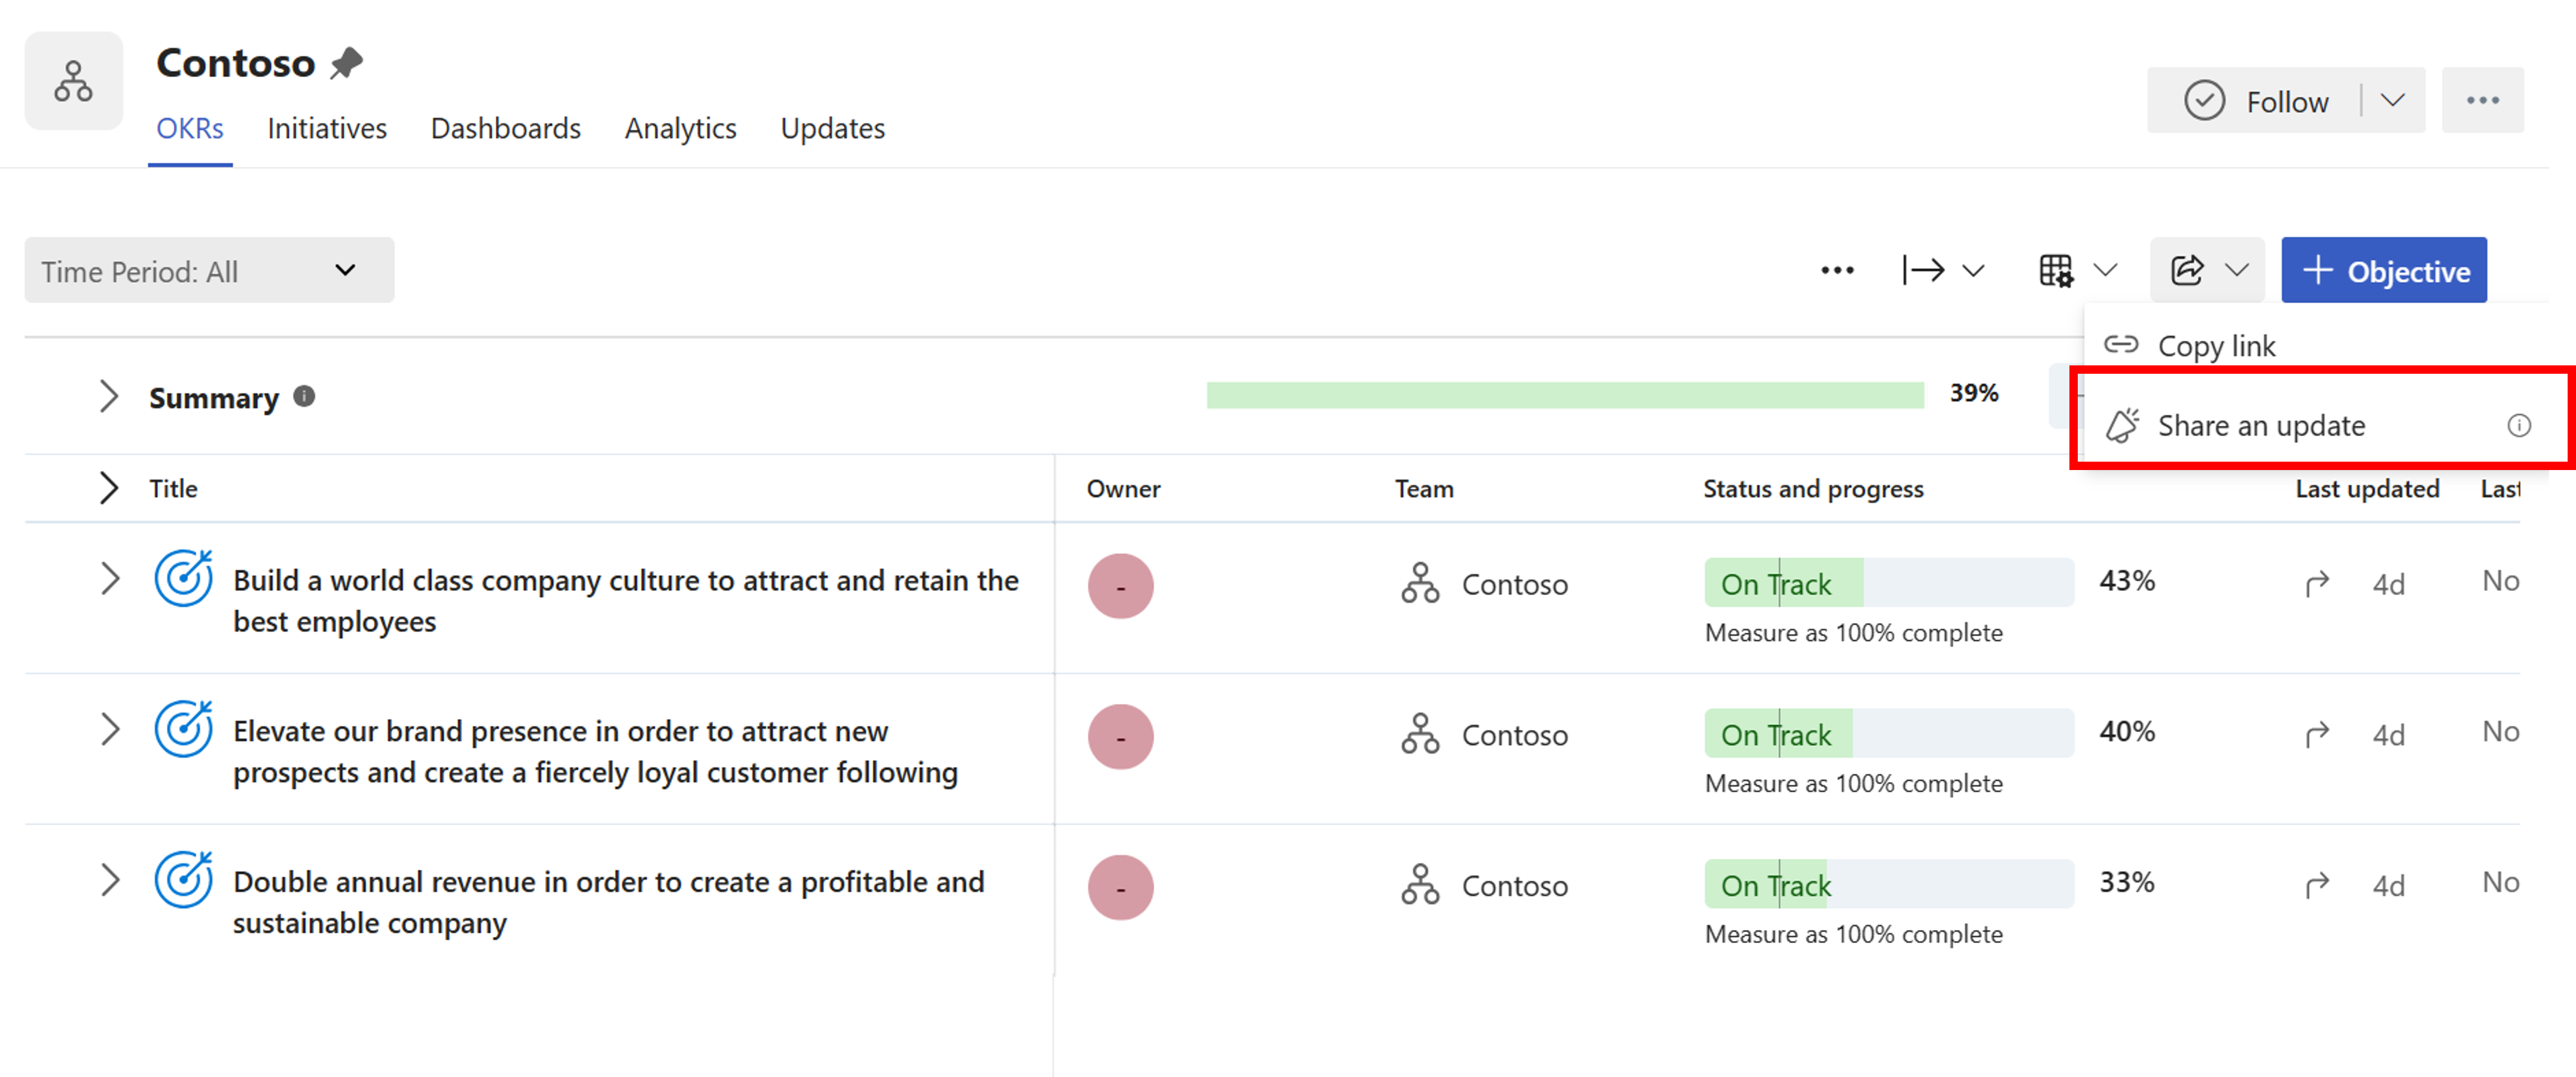This screenshot has height=1077, width=2576.
Task: Click the objective target icon for Build a world class culture
Action: (184, 578)
